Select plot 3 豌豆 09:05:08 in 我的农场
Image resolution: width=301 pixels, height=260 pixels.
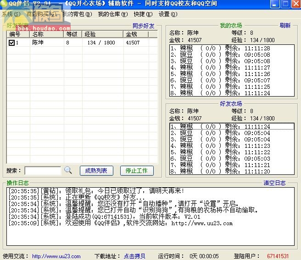tap(232, 61)
